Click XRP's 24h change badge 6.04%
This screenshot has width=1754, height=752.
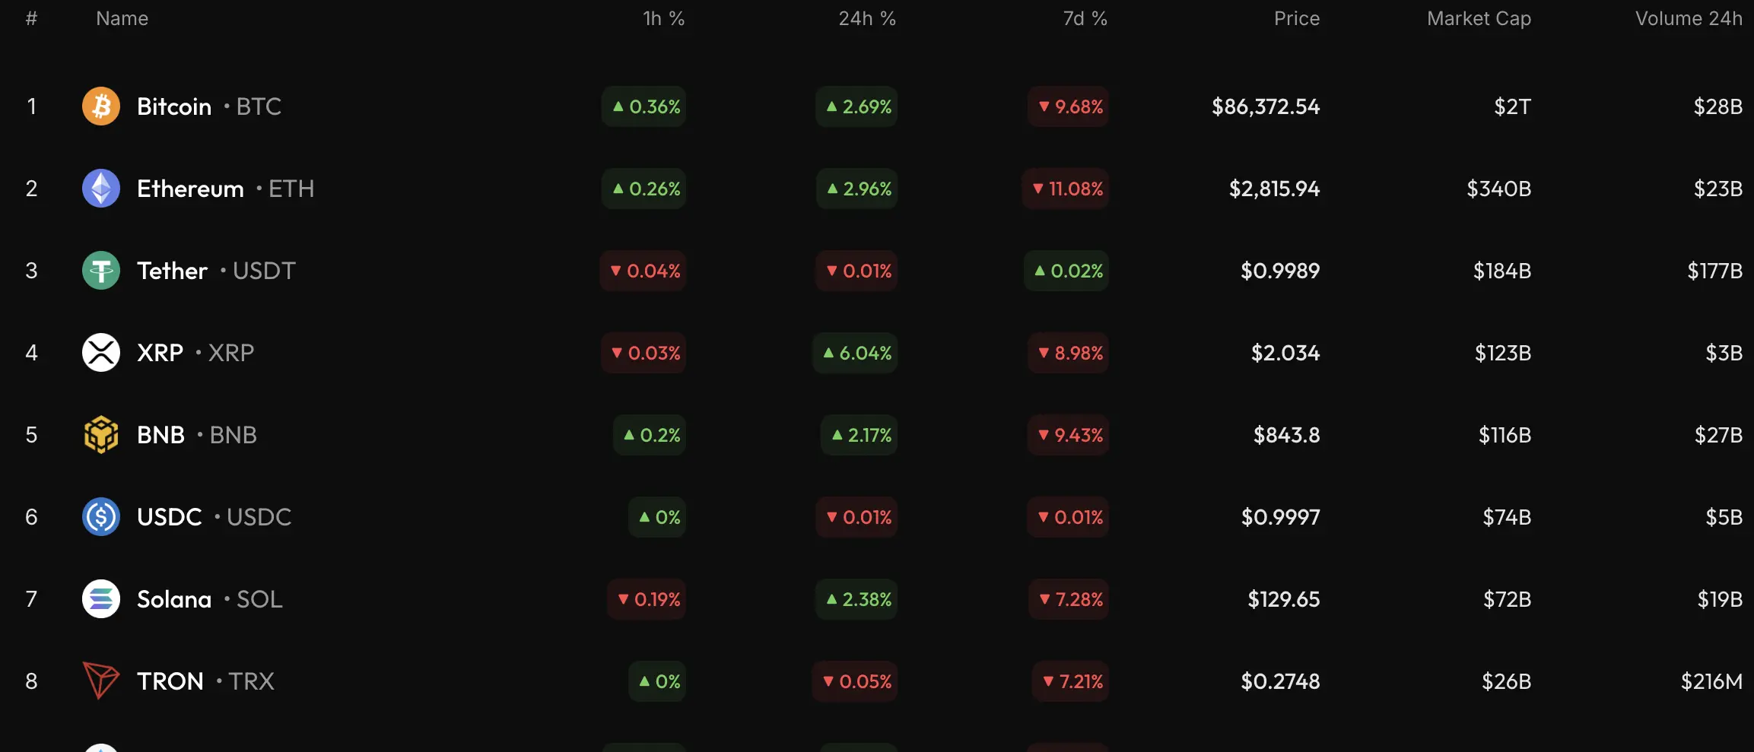(x=856, y=353)
